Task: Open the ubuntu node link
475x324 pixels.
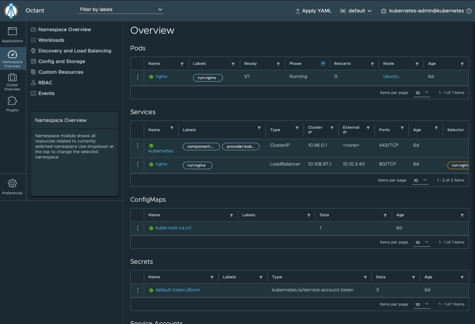Action: 390,76
